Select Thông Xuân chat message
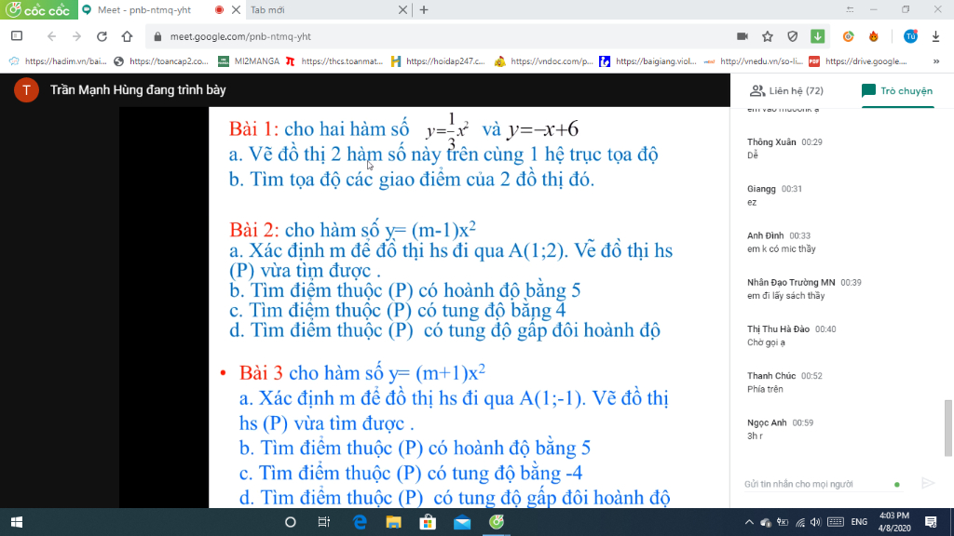 point(784,148)
